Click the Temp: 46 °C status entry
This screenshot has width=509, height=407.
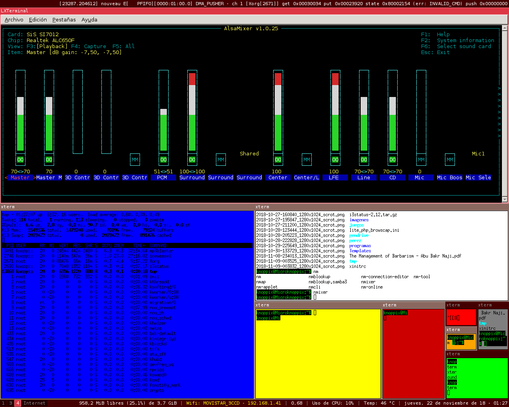coord(379,403)
